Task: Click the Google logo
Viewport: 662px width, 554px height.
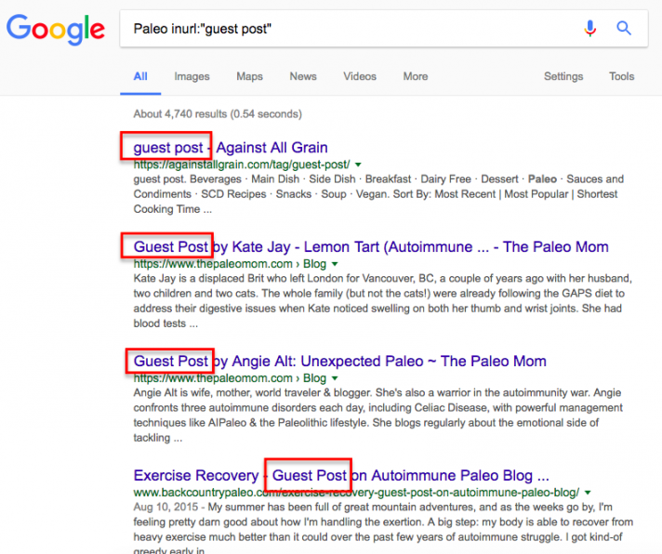Action: [x=56, y=29]
